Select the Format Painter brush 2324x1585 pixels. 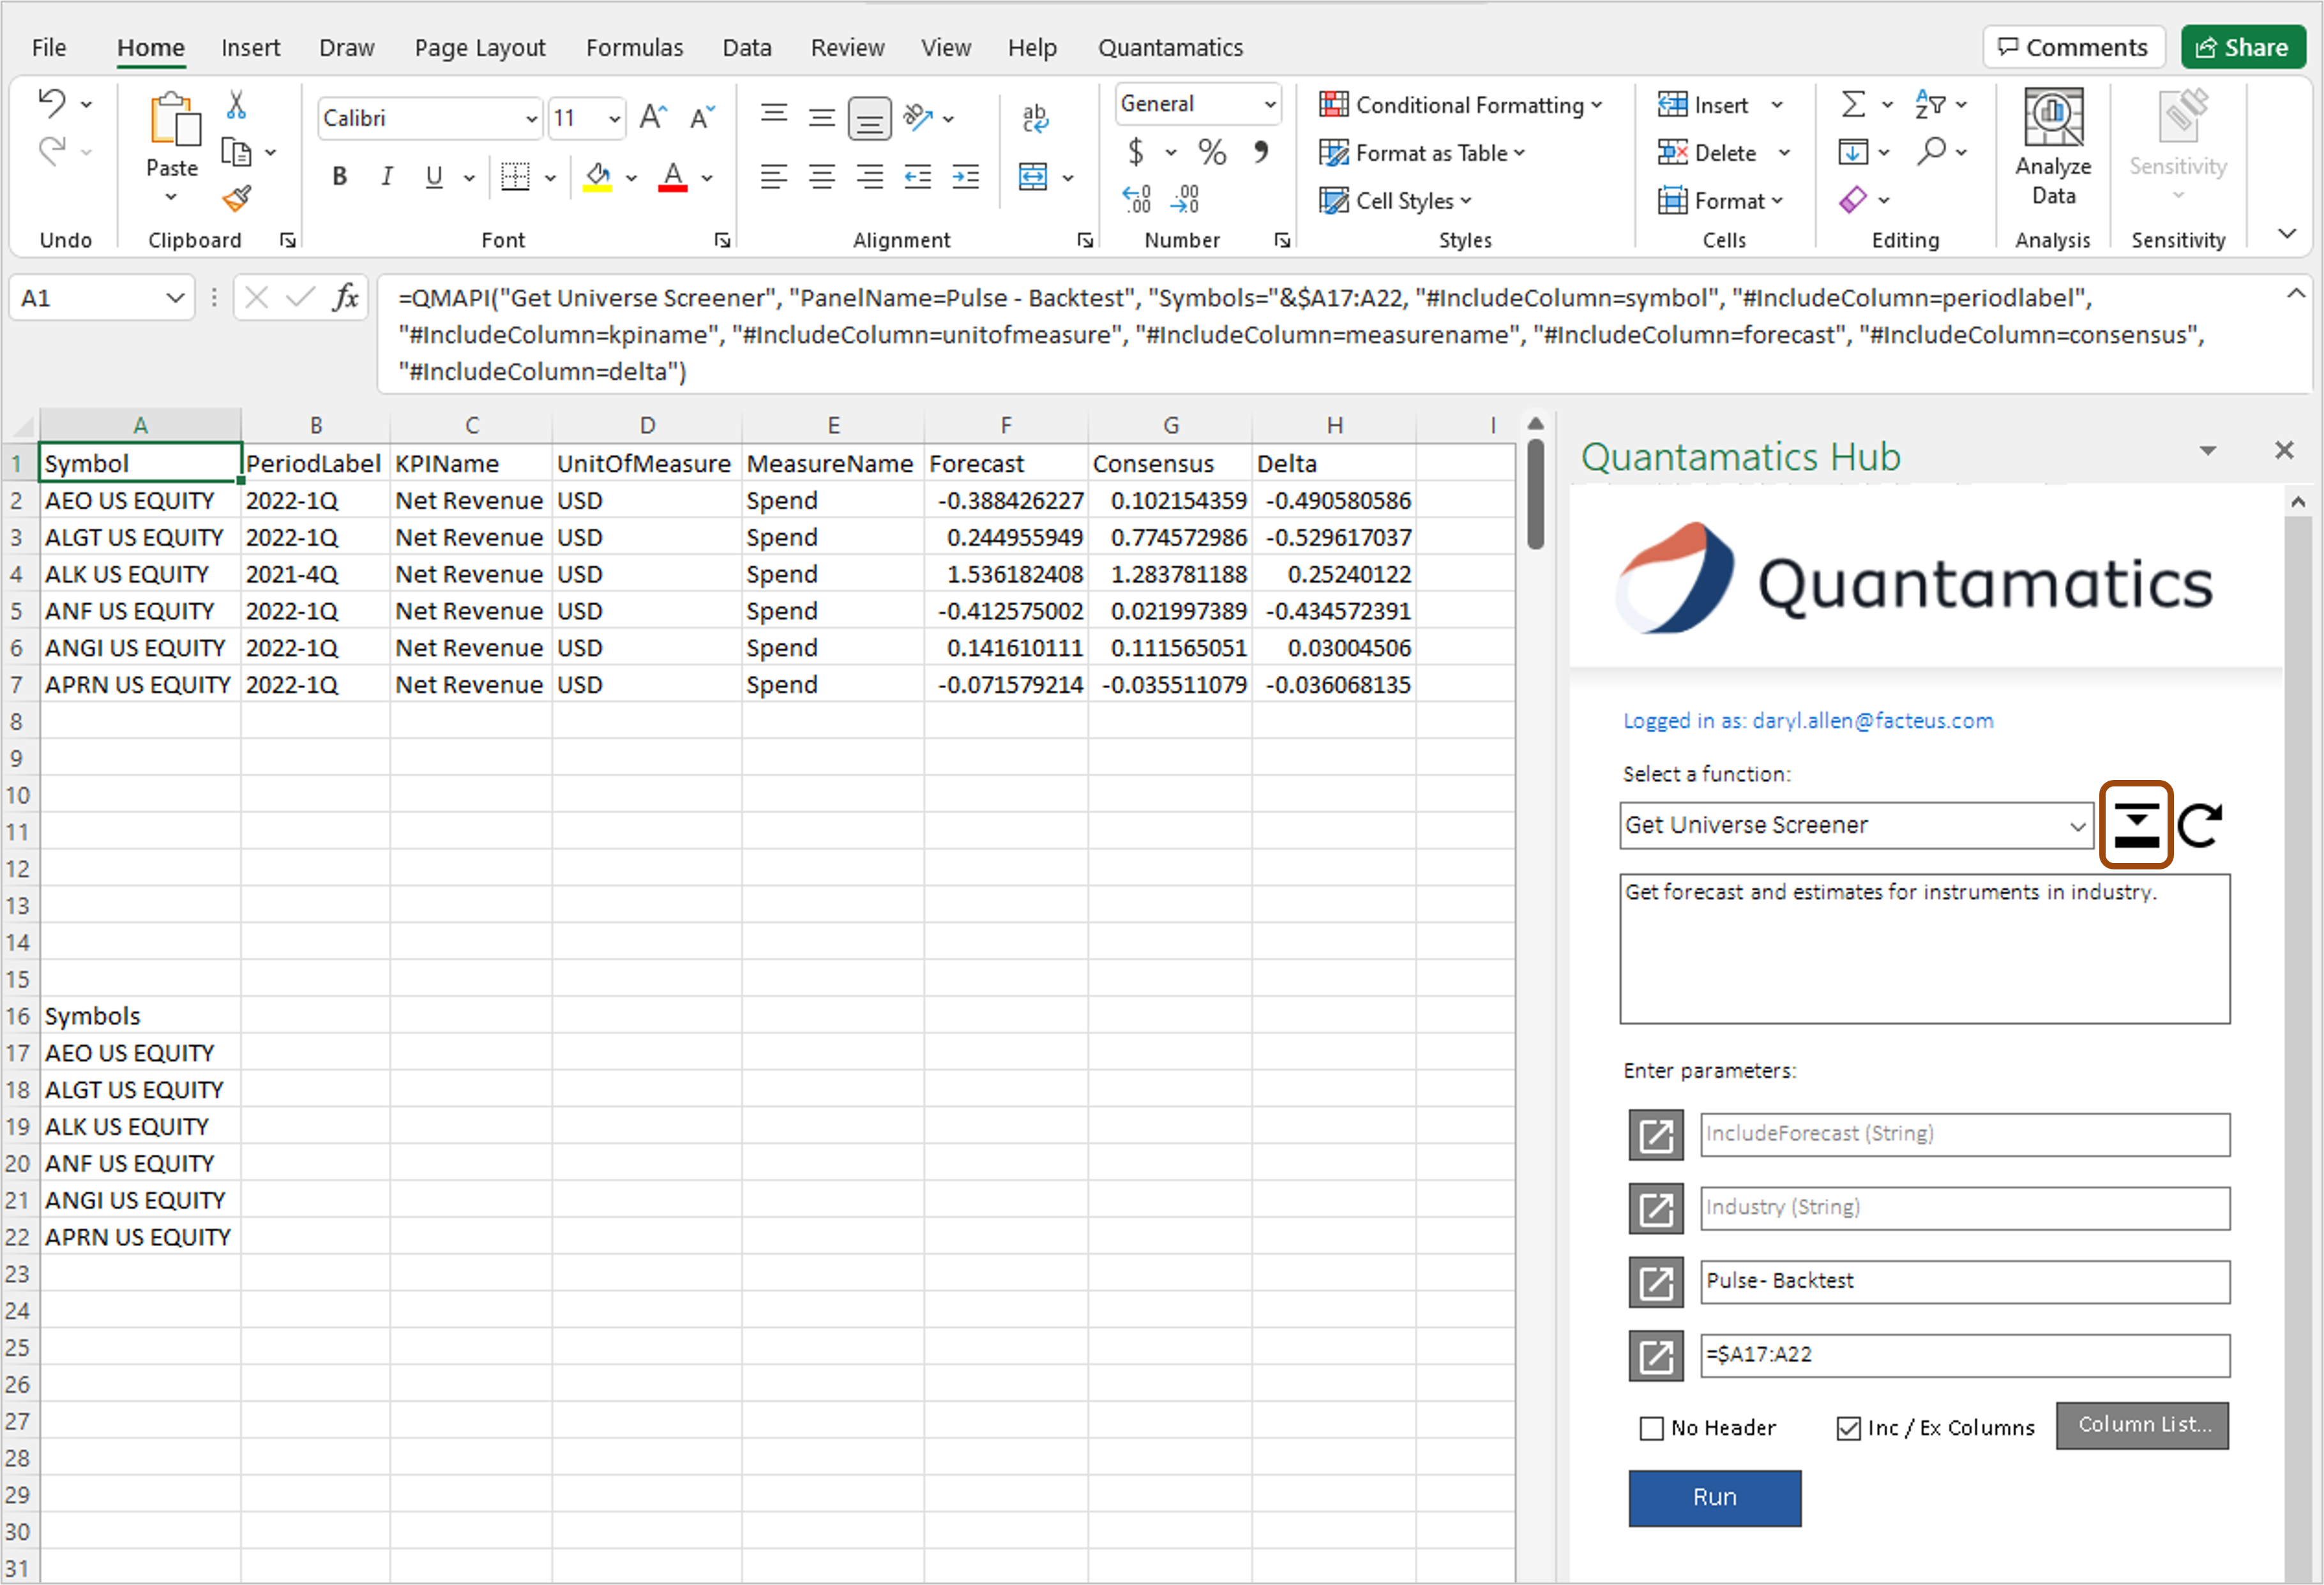pyautogui.click(x=237, y=198)
